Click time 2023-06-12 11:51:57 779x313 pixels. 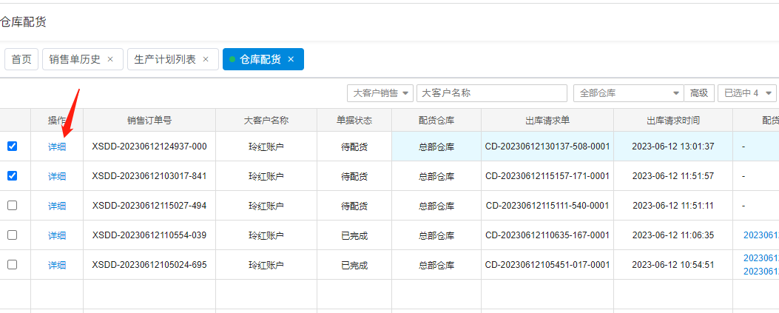pyautogui.click(x=673, y=176)
